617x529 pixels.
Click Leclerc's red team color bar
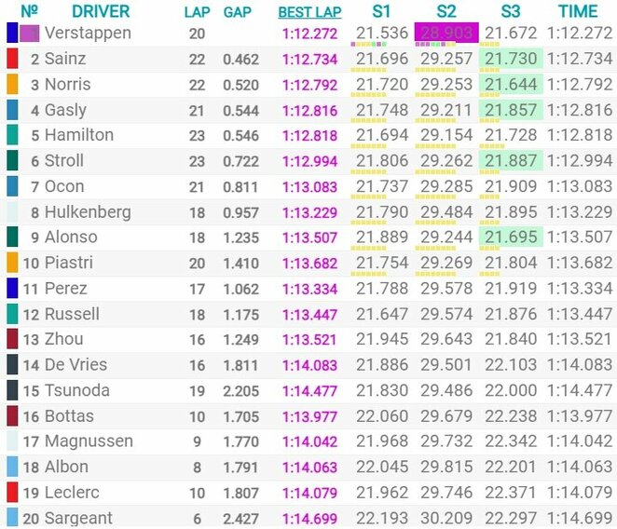click(12, 493)
